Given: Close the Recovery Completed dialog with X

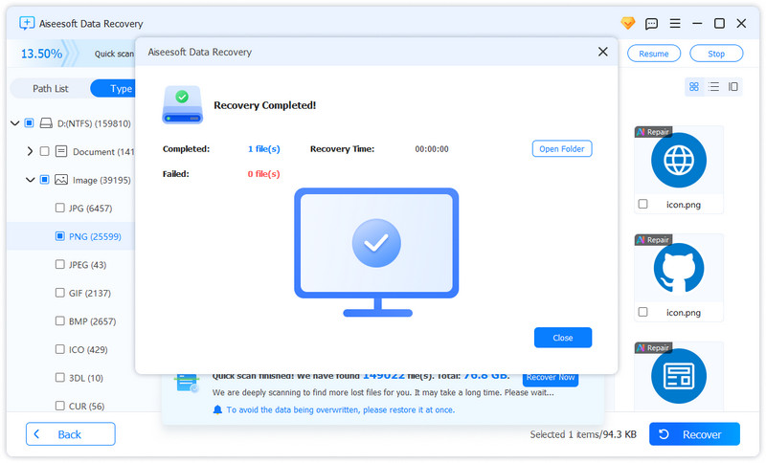Looking at the screenshot, I should point(602,52).
